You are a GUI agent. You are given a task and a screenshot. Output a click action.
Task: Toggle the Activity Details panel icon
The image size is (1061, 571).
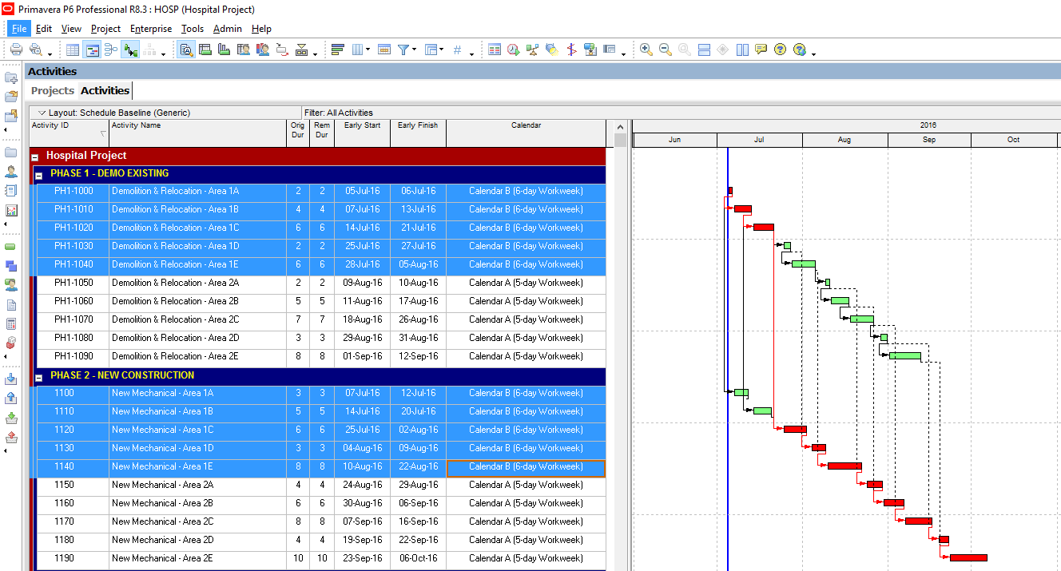click(186, 50)
